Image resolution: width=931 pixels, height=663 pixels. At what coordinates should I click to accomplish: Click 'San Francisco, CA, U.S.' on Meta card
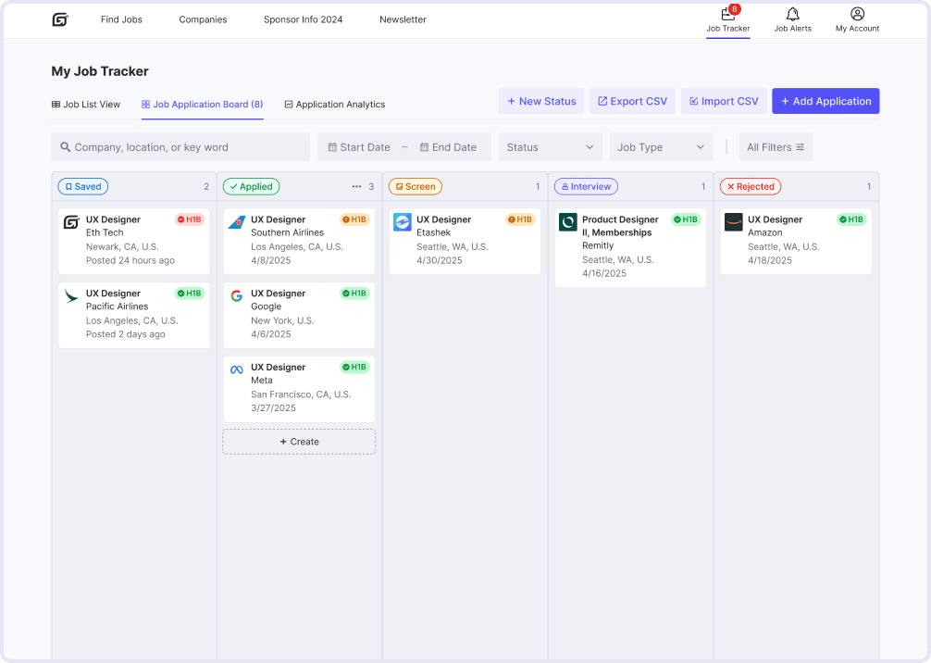tap(301, 394)
